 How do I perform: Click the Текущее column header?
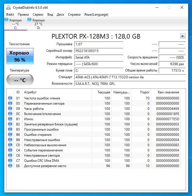[x=102, y=92]
